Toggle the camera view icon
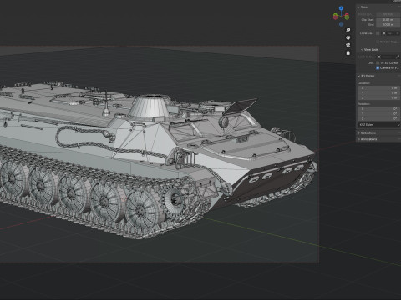 pyautogui.click(x=348, y=45)
